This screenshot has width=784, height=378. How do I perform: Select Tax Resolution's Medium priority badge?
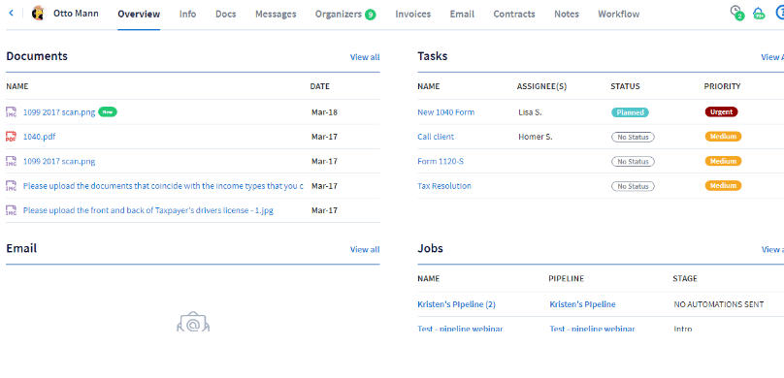(x=723, y=186)
